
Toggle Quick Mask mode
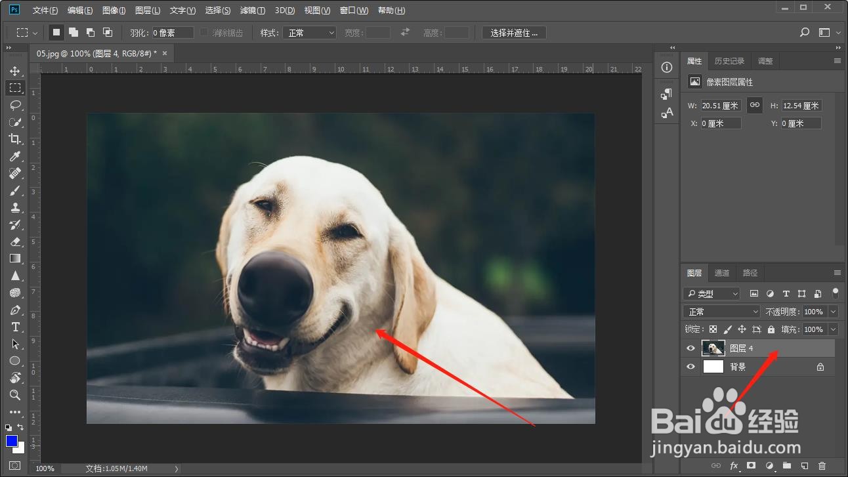coord(15,466)
